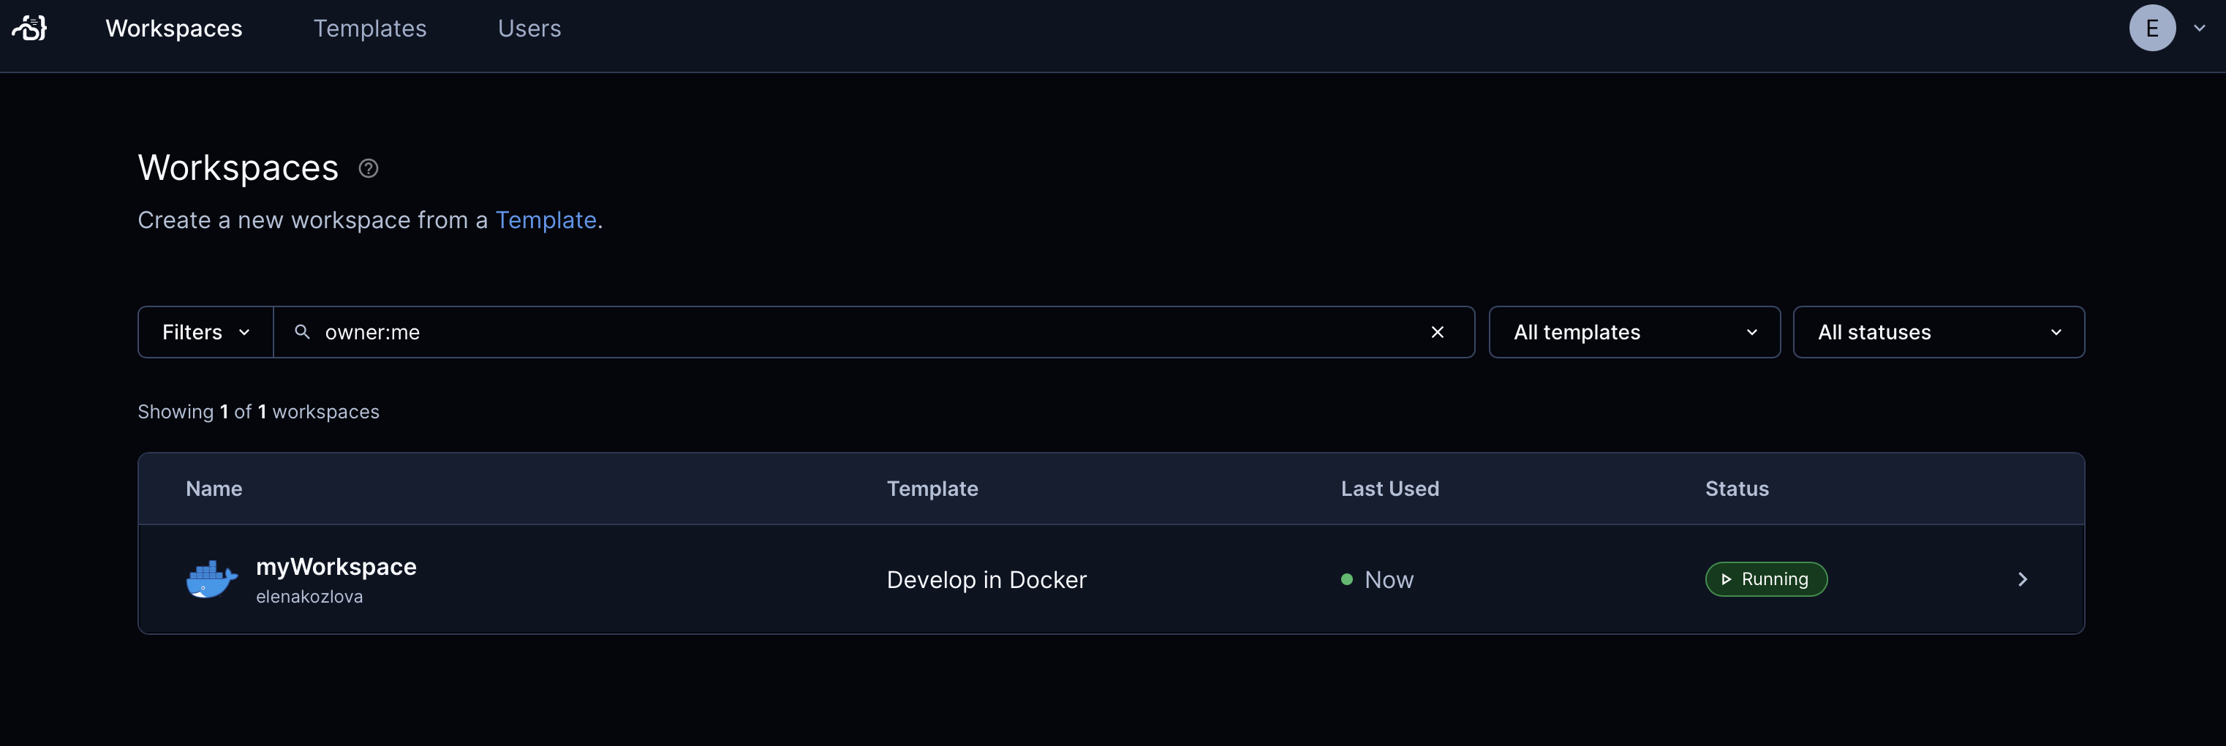Select the Workspaces navigation item
This screenshot has height=746, width=2226.
173,29
